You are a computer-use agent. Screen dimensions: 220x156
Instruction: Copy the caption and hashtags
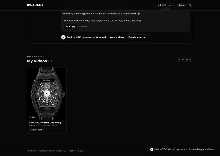(x=70, y=26)
